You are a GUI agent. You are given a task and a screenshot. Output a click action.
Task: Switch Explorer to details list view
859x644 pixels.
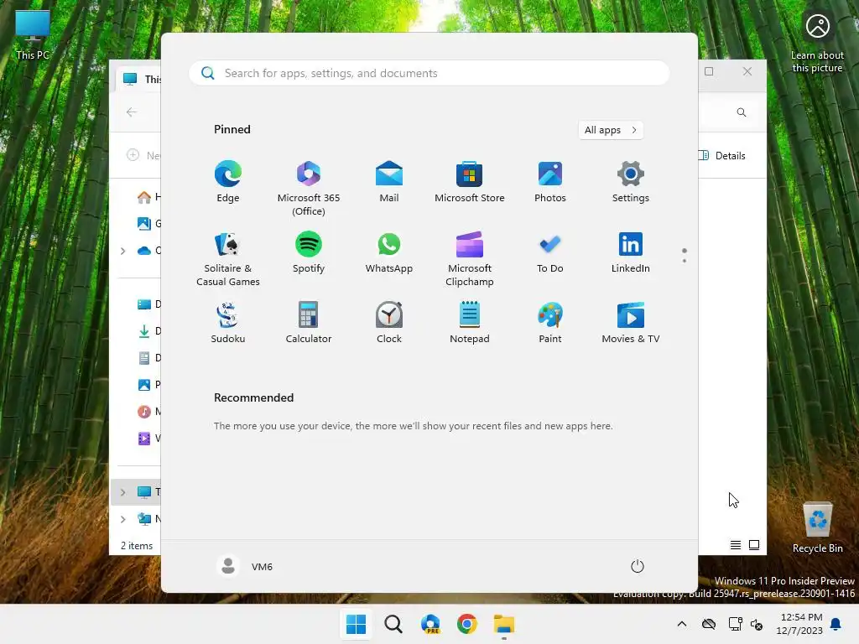735,545
